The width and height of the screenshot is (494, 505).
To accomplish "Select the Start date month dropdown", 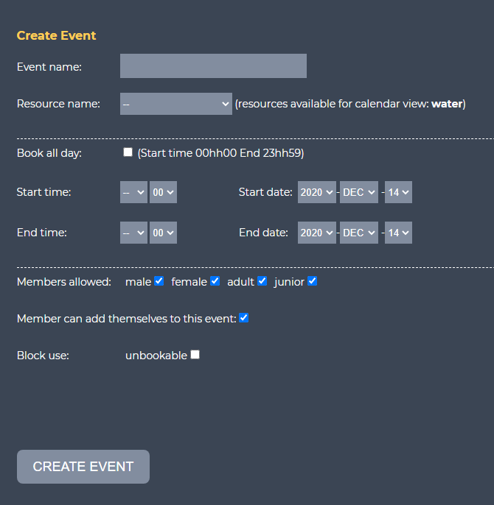I will coord(359,192).
